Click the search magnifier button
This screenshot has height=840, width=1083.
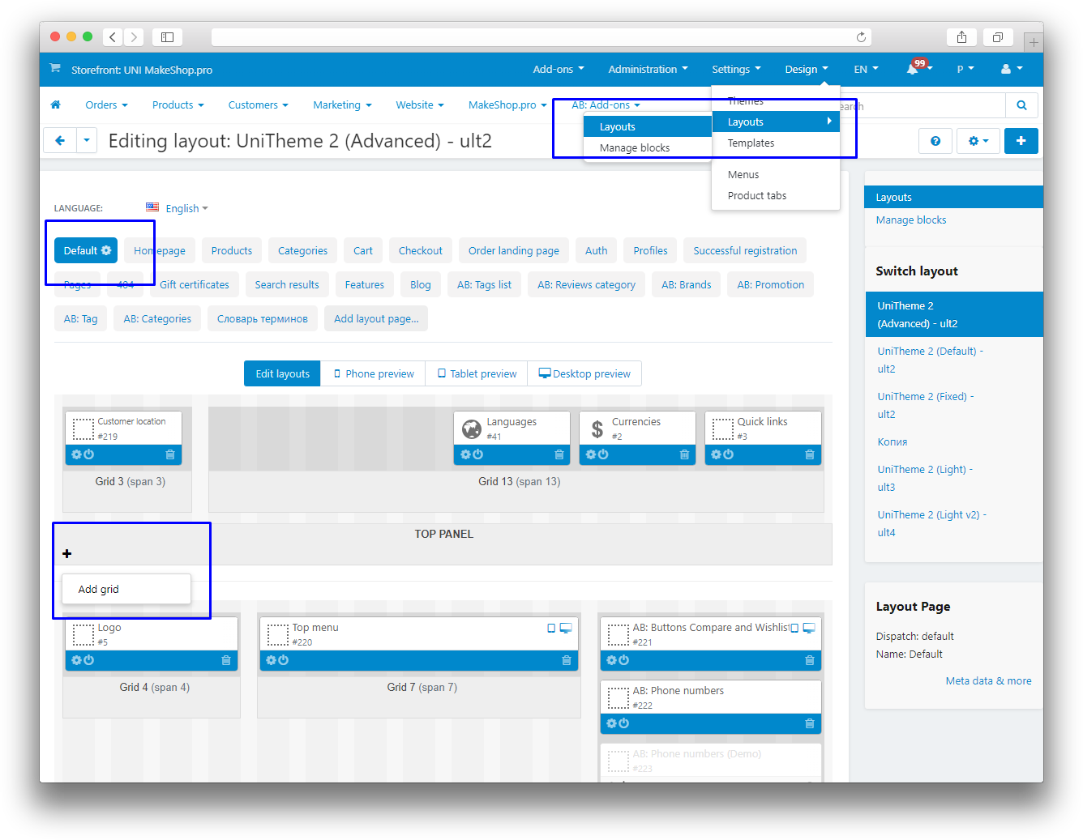click(1021, 105)
